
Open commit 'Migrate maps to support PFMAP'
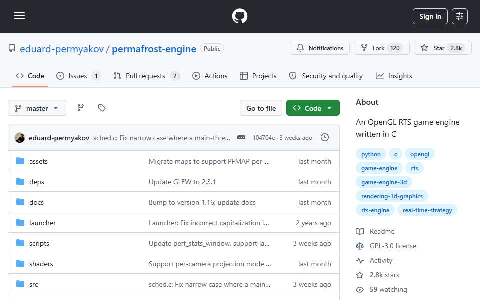coord(209,161)
